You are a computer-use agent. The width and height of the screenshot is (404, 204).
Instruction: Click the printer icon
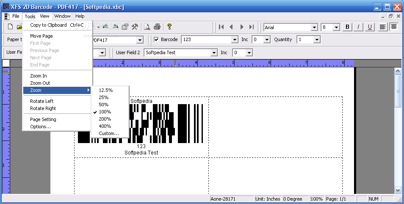click(157, 27)
